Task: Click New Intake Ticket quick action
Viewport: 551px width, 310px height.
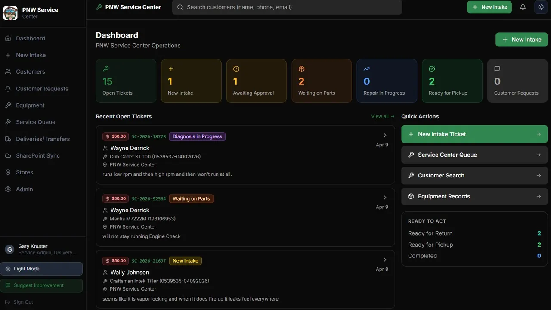Action: coord(474,134)
